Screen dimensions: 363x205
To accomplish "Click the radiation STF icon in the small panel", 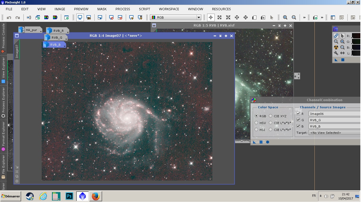I will point(336,47).
